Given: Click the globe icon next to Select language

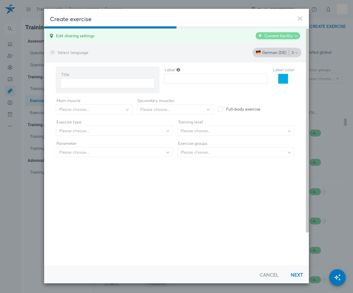Looking at the screenshot, I should [52, 52].
